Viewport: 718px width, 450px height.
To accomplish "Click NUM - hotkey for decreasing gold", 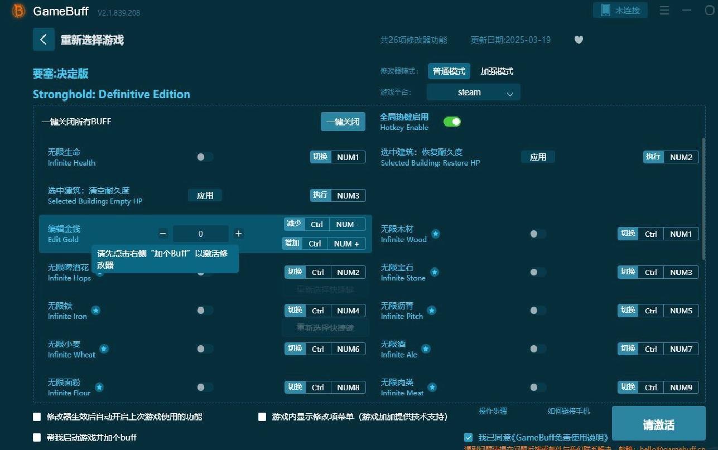I will point(348,224).
